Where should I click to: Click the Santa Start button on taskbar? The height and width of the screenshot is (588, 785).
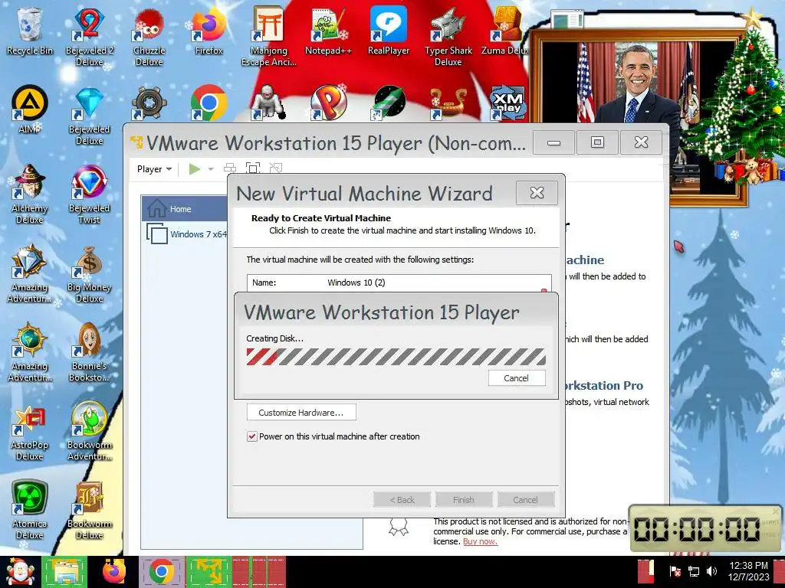pos(20,572)
